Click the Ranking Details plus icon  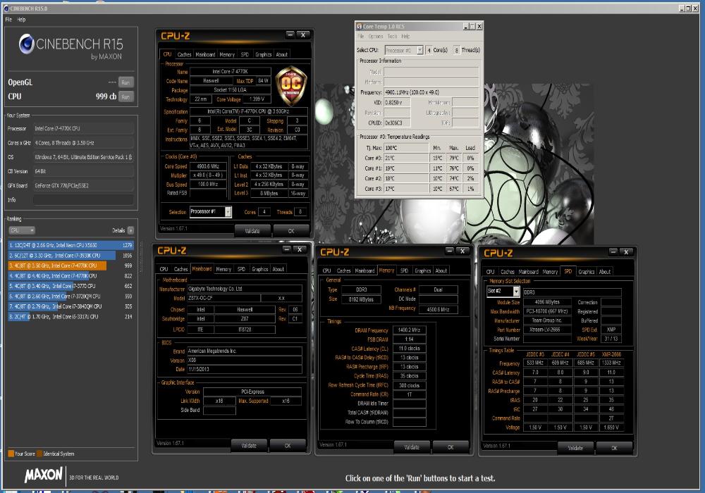coord(131,230)
